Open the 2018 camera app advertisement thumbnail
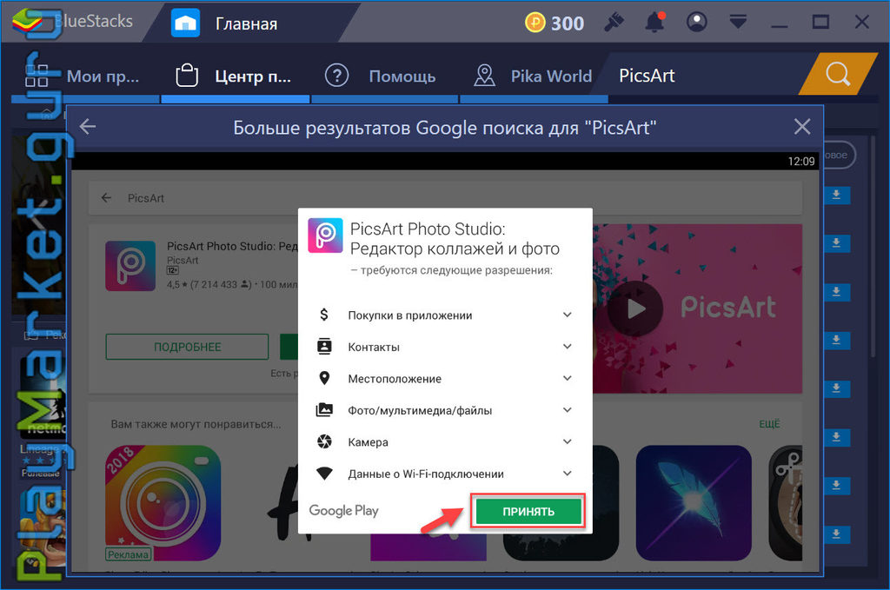 pyautogui.click(x=163, y=503)
